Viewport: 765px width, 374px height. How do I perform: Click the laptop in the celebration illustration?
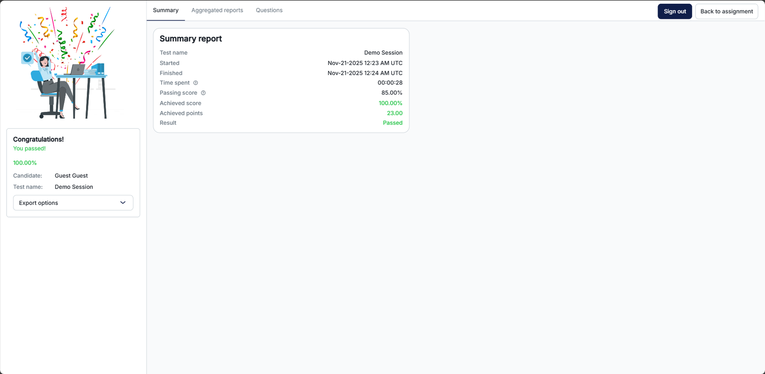coord(77,70)
